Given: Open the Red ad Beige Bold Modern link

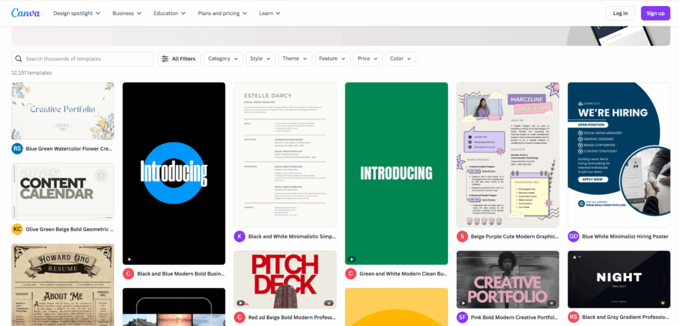Looking at the screenshot, I should [x=292, y=317].
